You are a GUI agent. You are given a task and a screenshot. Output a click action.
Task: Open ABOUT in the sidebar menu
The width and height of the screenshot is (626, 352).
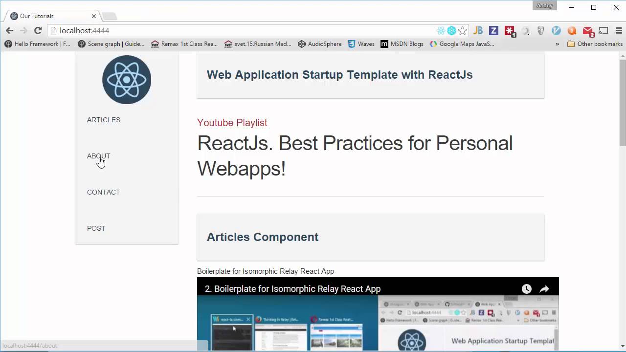[x=99, y=156]
